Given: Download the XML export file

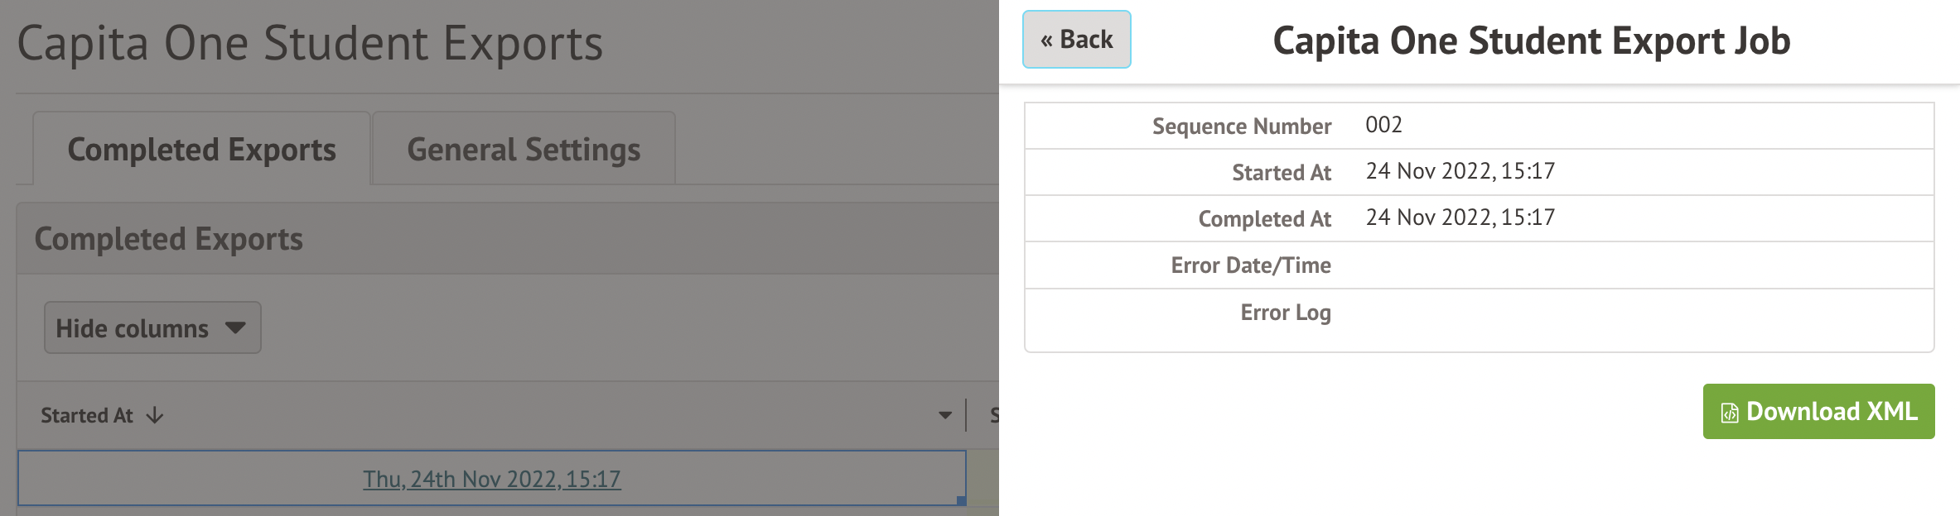Looking at the screenshot, I should click(1818, 412).
